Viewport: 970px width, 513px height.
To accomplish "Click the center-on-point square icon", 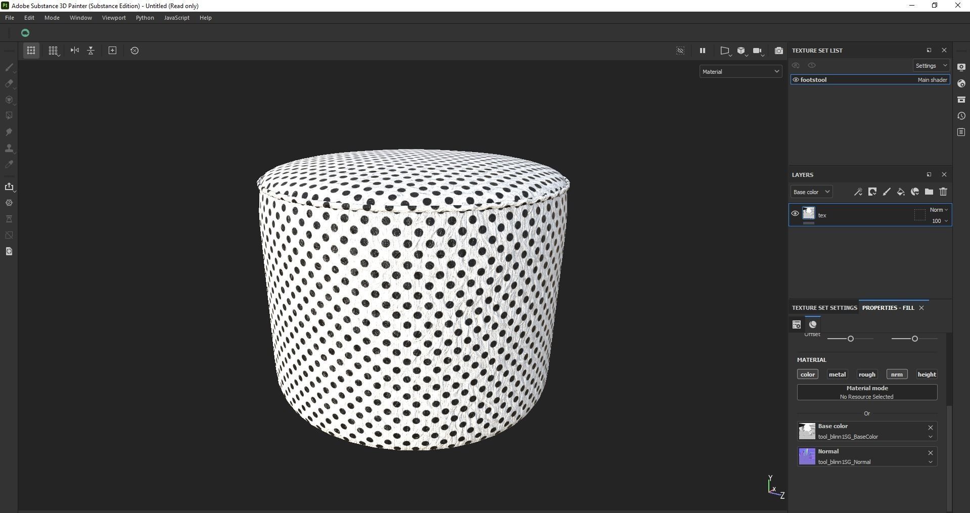I will [x=112, y=50].
